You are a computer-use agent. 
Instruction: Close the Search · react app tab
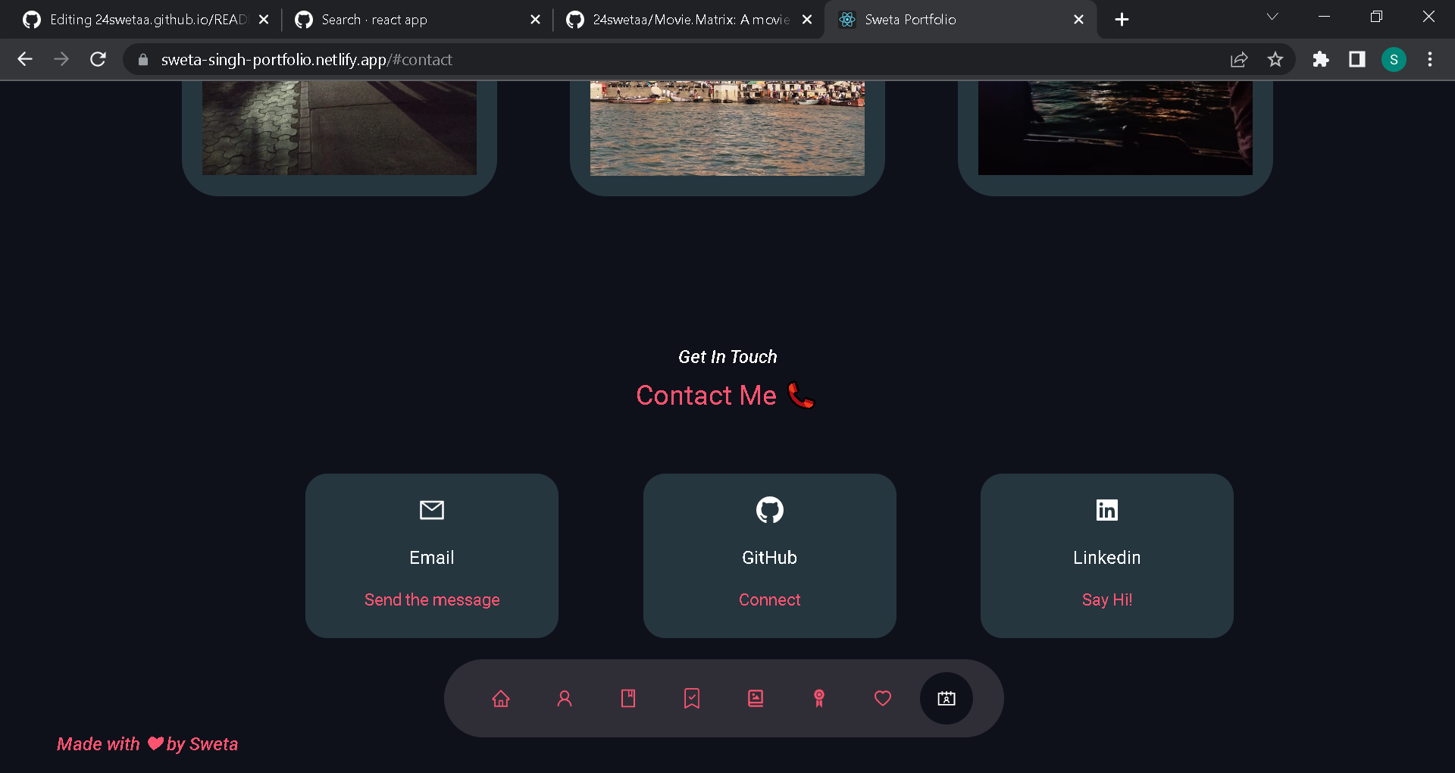(536, 20)
